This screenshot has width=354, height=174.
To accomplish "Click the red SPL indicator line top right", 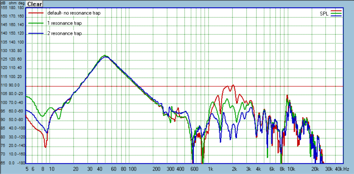I will (x=336, y=11).
